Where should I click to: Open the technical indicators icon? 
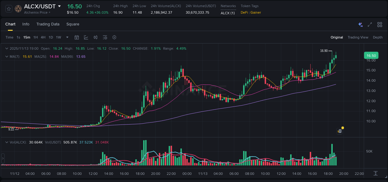(105, 37)
